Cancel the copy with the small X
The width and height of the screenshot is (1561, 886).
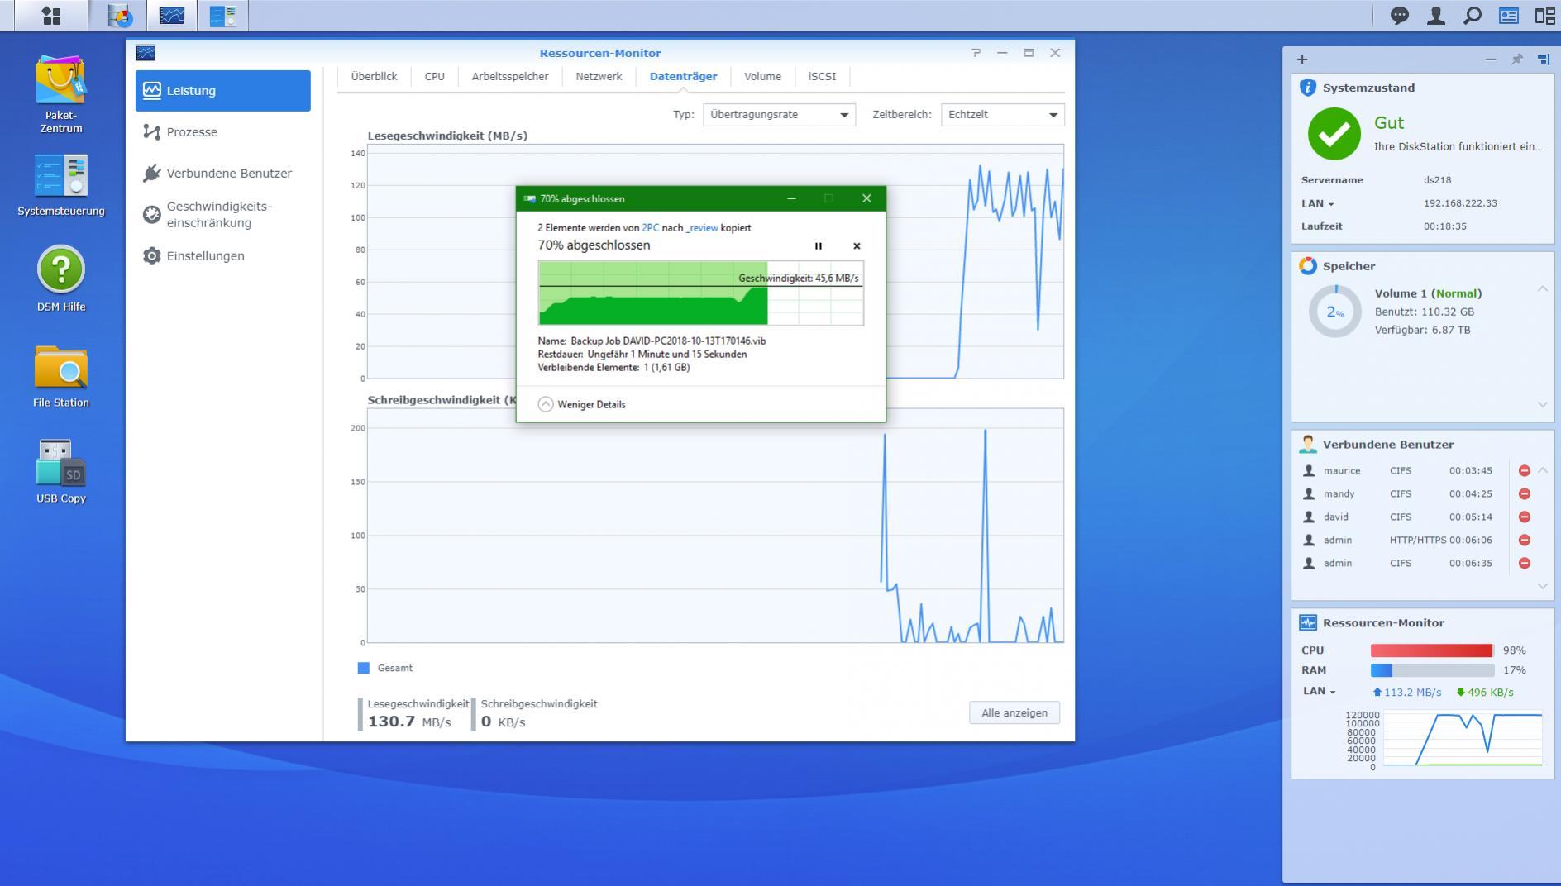click(x=857, y=245)
